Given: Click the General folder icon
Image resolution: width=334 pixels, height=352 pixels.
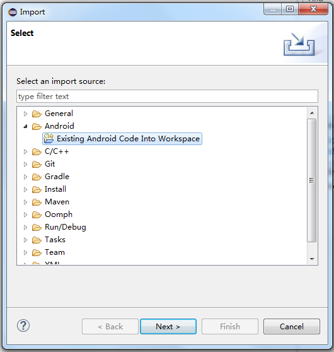Looking at the screenshot, I should [x=37, y=114].
